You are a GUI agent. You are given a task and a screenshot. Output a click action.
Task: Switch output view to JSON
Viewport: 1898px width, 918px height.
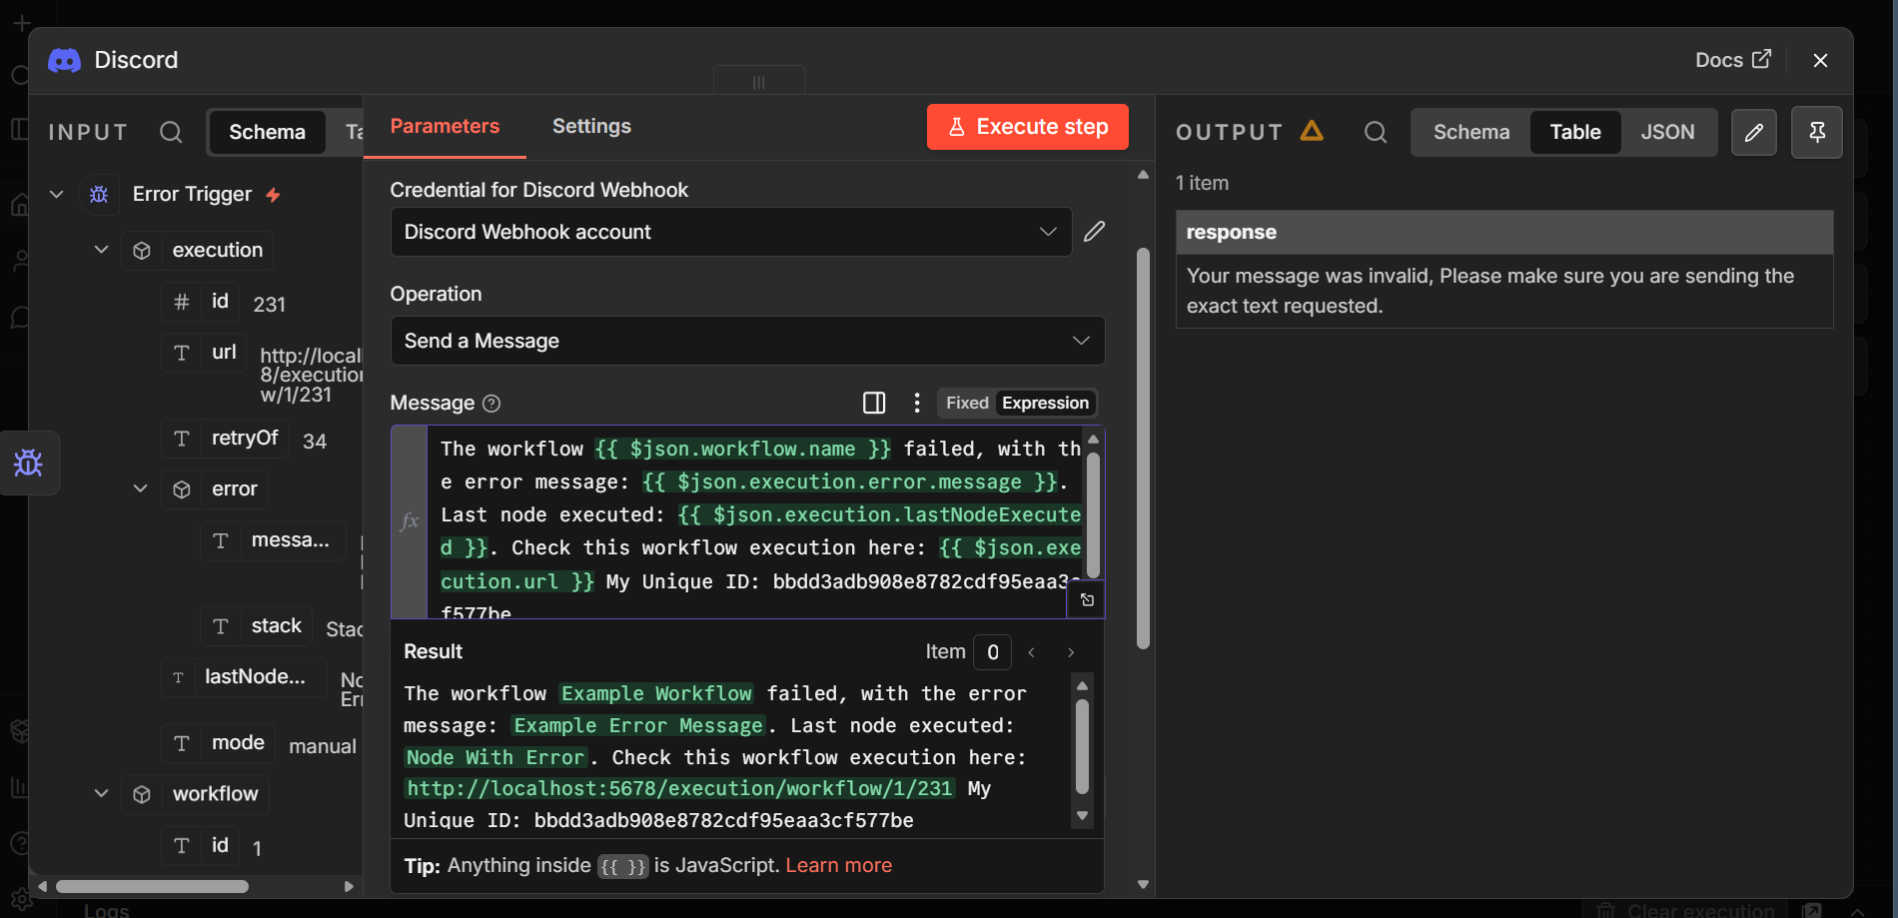pyautogui.click(x=1666, y=132)
